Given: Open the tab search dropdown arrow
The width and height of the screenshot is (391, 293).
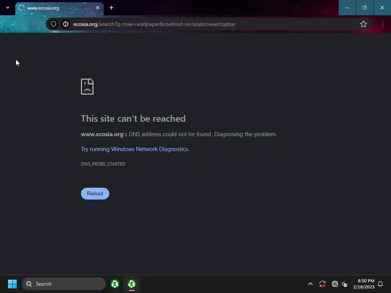Looking at the screenshot, I should tap(8, 8).
